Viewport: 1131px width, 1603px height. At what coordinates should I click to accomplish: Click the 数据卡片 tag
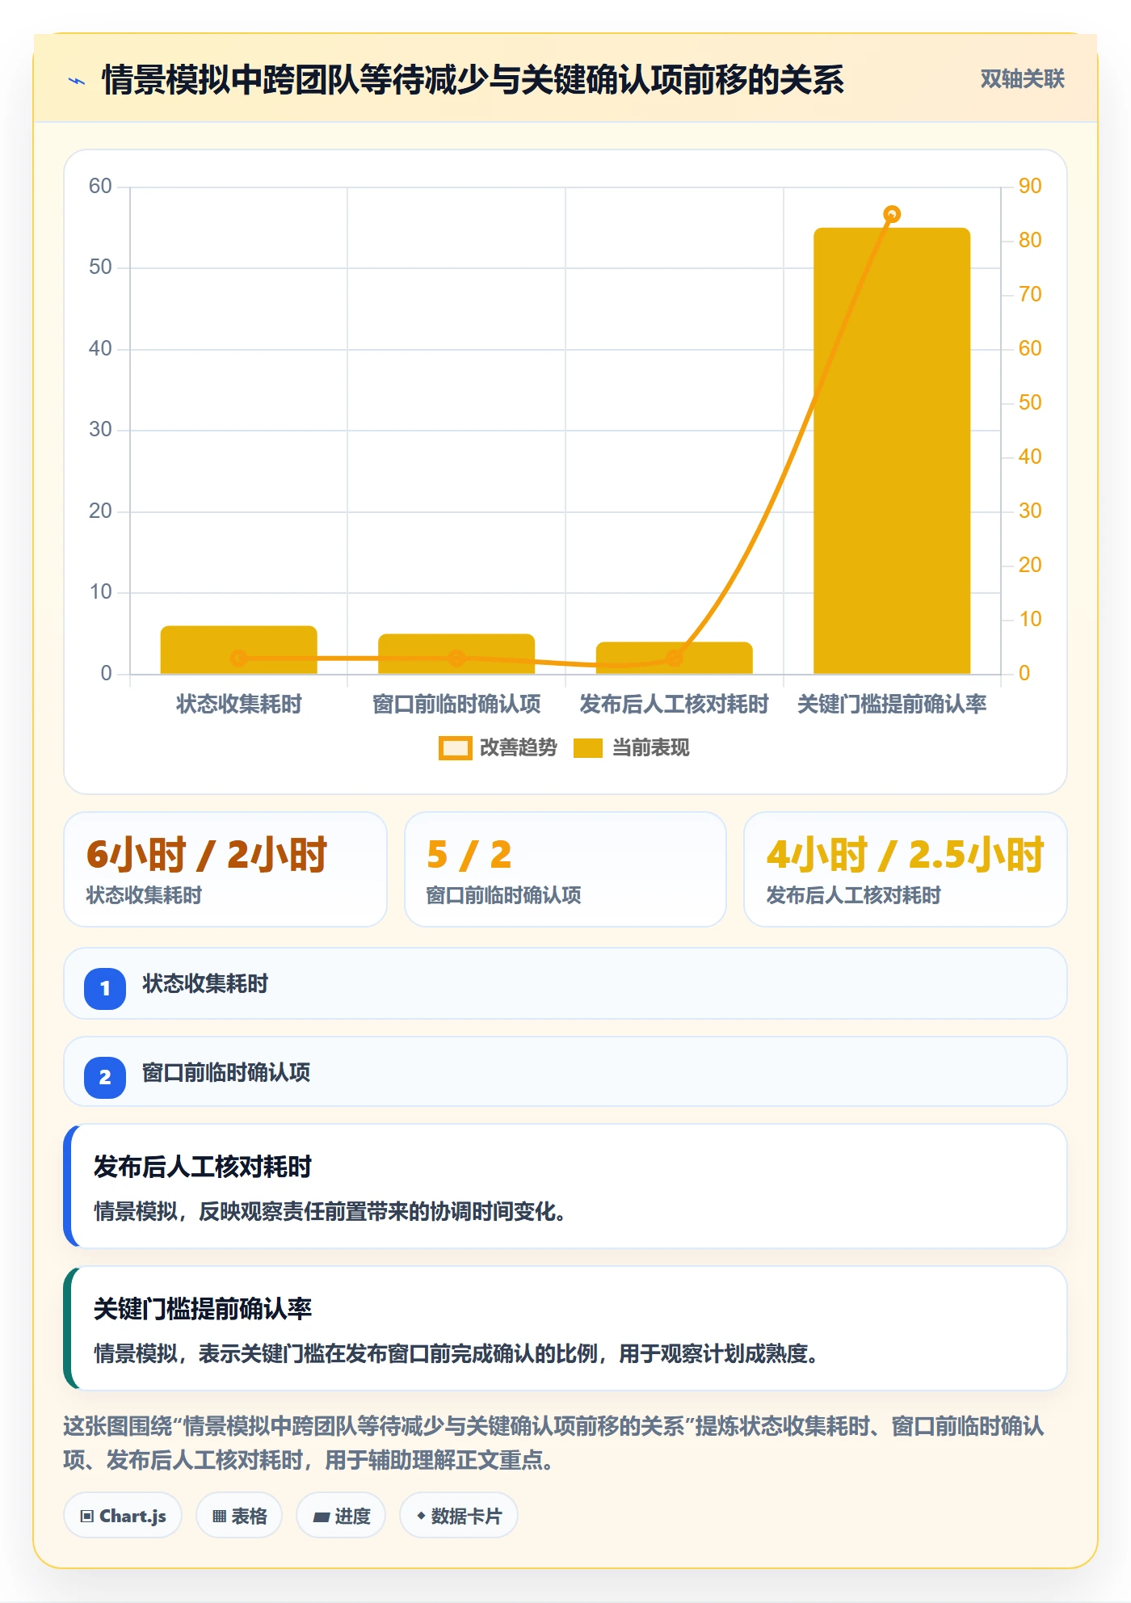point(459,1516)
